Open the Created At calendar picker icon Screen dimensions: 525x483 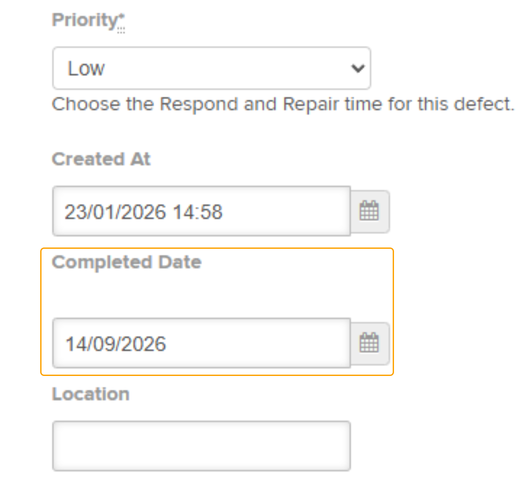click(x=369, y=211)
